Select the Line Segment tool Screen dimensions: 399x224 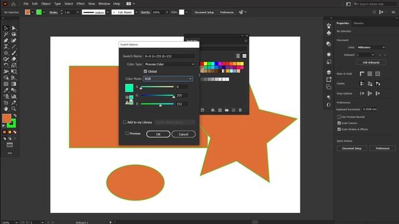(x=14, y=47)
